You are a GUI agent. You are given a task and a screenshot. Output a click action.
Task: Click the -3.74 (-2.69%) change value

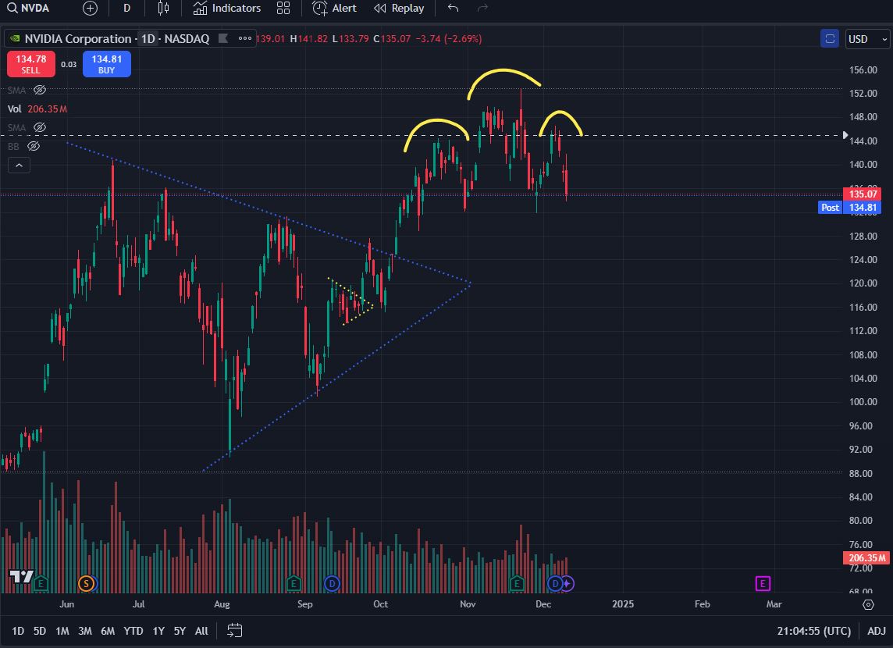point(448,39)
